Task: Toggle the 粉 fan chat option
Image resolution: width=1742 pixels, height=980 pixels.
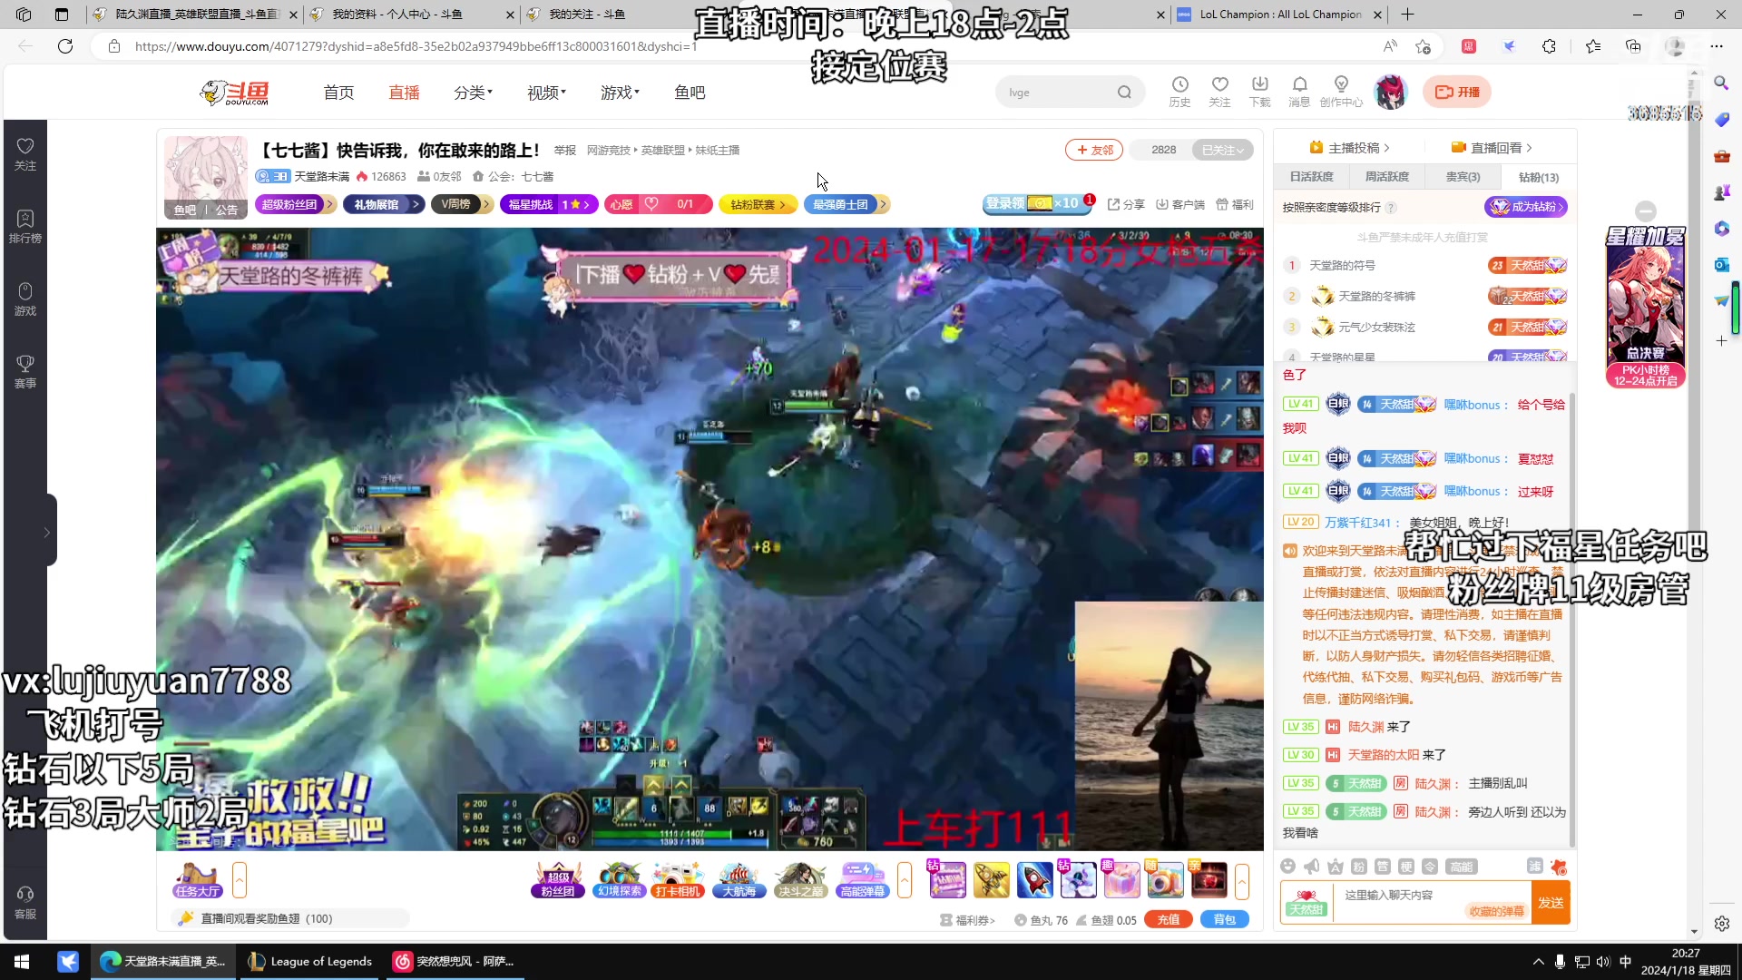Action: click(1358, 867)
